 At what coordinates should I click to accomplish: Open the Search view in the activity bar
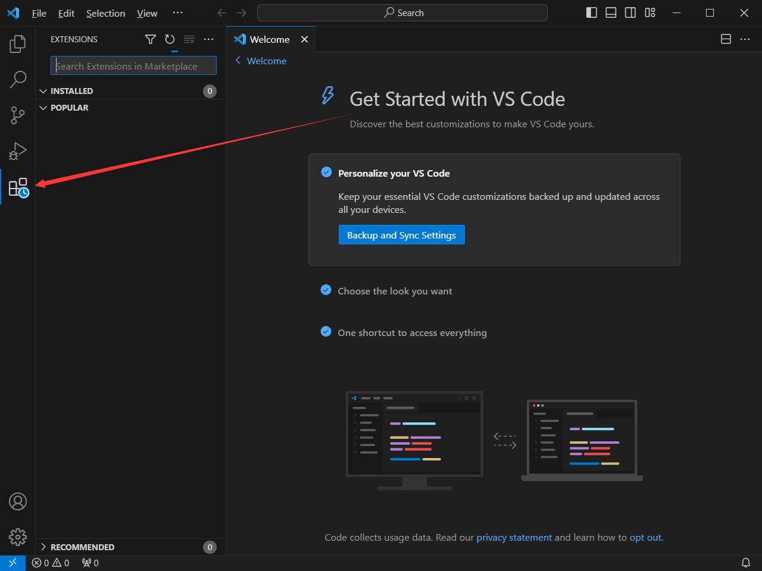point(18,79)
